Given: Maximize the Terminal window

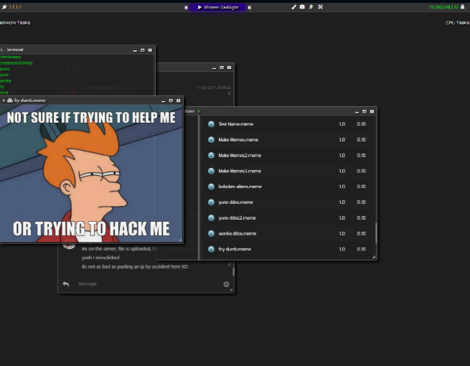Looking at the screenshot, I should 142,50.
